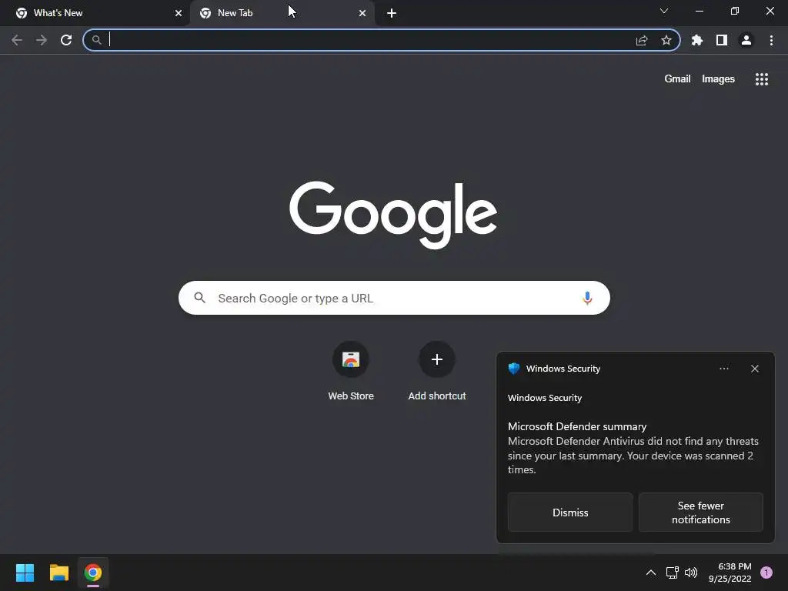The image size is (788, 591).
Task: Open the volume speaker tray icon
Action: 692,573
